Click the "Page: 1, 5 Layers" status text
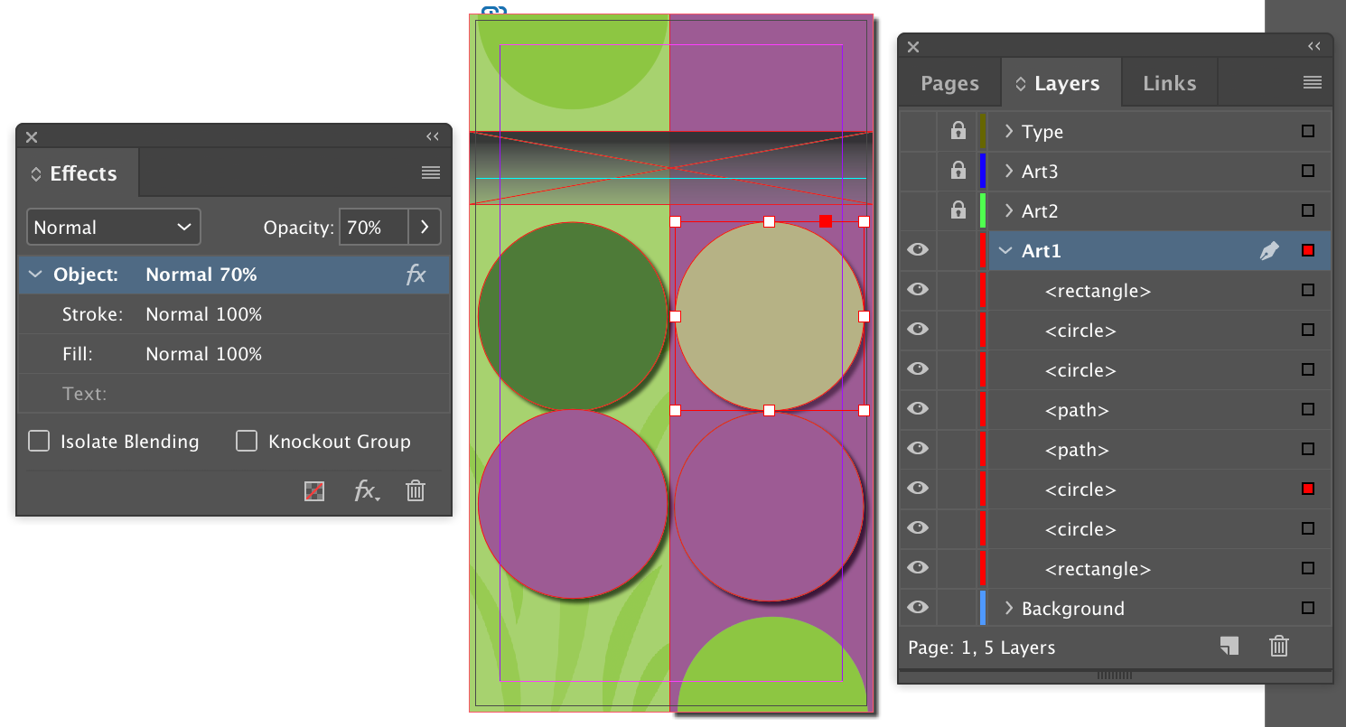The width and height of the screenshot is (1346, 727). pos(981,648)
